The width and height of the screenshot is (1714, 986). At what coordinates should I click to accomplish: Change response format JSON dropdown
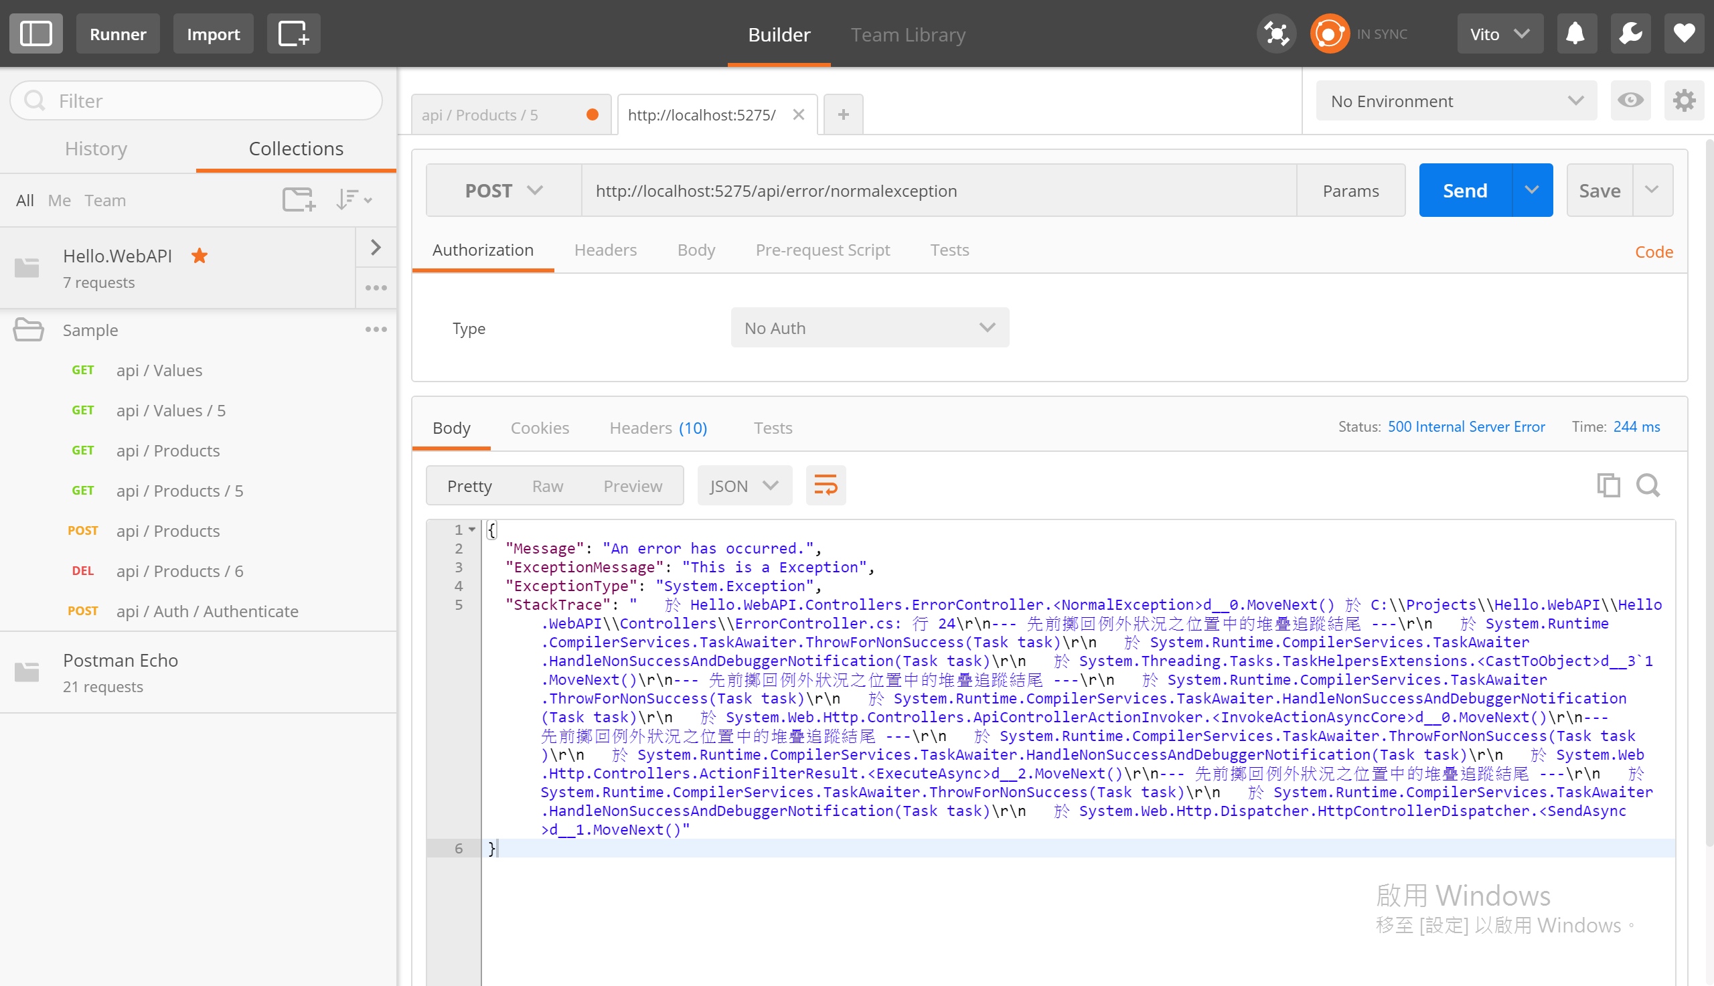click(x=745, y=485)
